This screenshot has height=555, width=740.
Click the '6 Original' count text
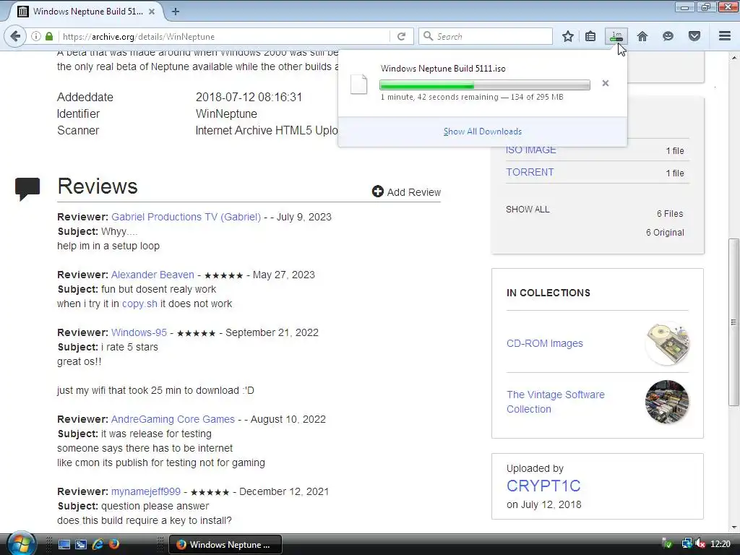665,233
